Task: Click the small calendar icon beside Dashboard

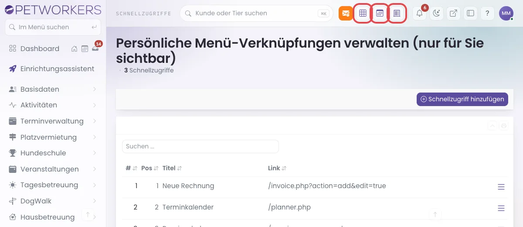Action: (x=85, y=48)
